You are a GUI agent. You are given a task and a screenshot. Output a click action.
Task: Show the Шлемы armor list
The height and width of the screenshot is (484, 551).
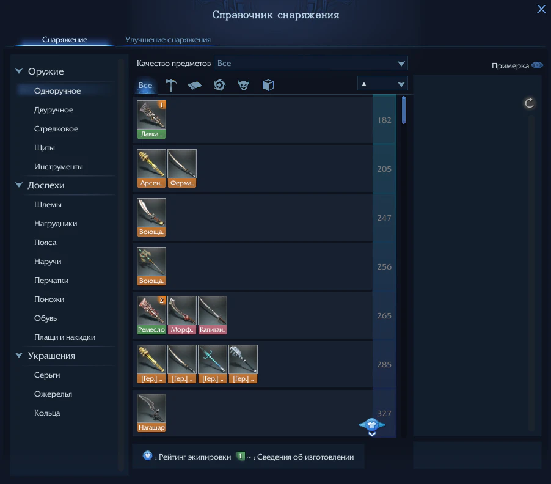tap(48, 205)
